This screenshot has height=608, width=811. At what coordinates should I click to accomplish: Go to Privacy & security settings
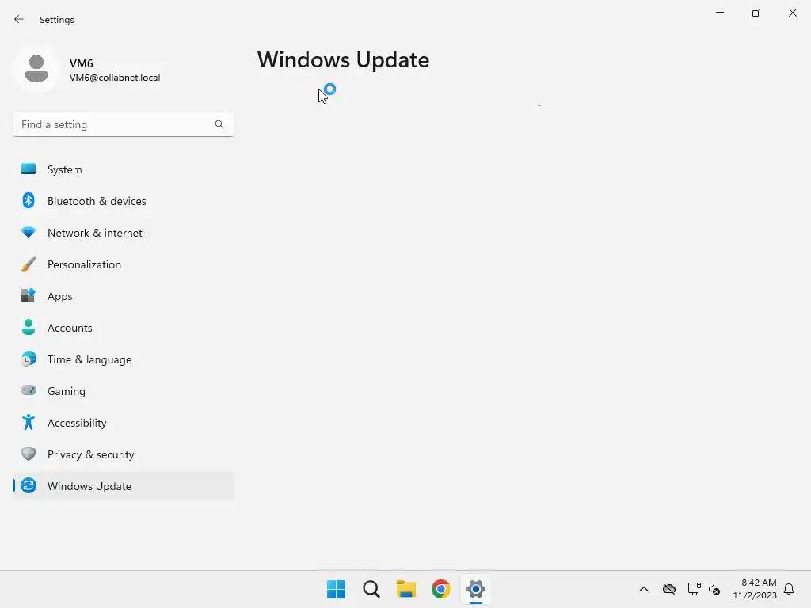(123, 454)
